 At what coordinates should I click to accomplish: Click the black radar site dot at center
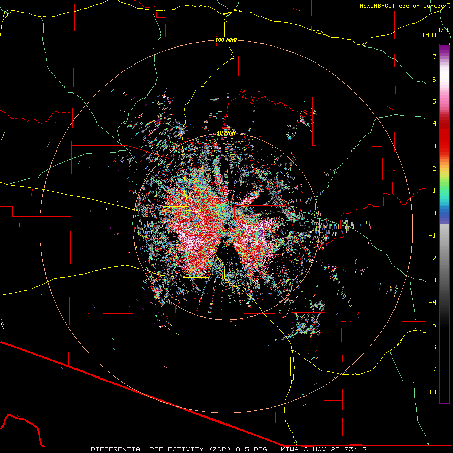tap(226, 226)
